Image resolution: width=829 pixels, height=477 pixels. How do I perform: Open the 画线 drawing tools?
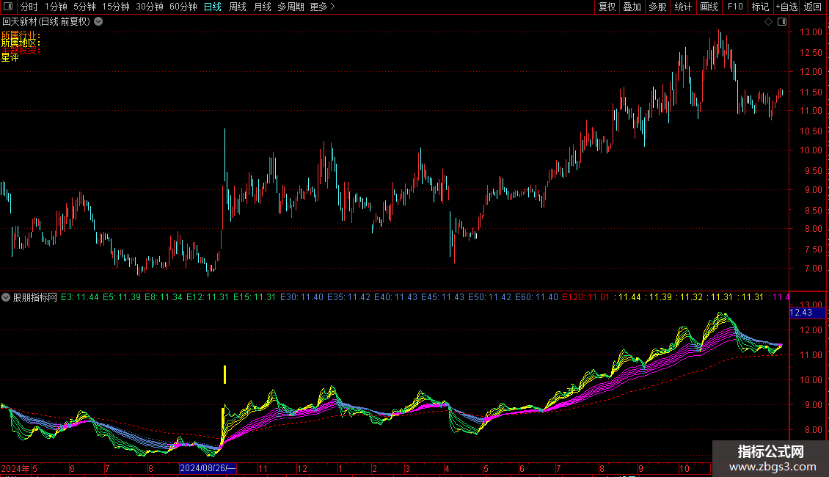coord(709,7)
